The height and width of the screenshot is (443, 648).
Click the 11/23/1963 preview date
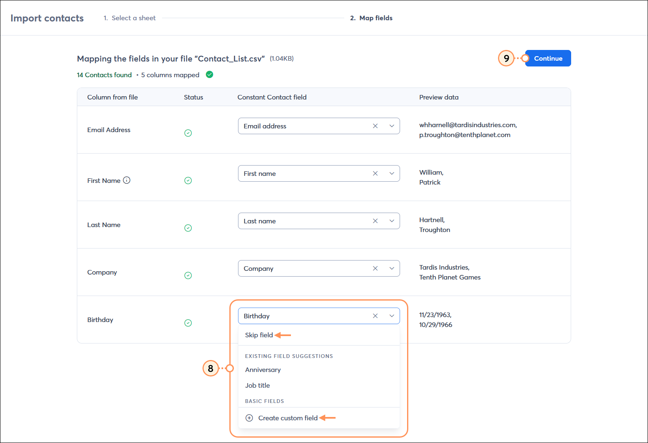coord(435,315)
